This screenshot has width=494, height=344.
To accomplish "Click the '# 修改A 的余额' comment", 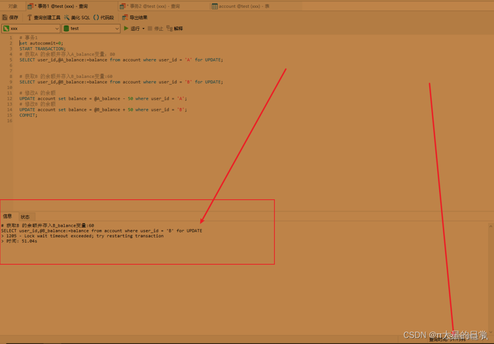I will [38, 93].
